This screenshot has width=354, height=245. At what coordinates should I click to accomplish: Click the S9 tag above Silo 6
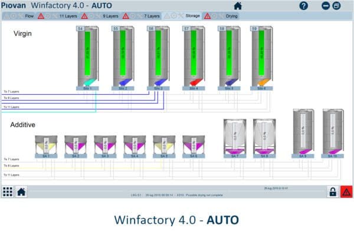pyautogui.click(x=254, y=29)
